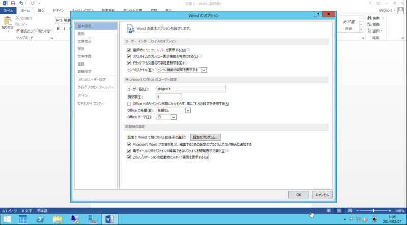Click the Copy icon in clipboard group
This screenshot has width=407, height=225.
(x=17, y=24)
